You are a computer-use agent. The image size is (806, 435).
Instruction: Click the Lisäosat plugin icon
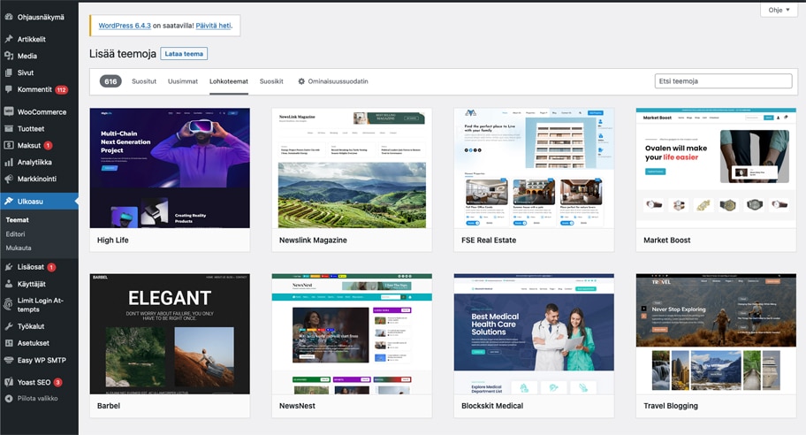pyautogui.click(x=9, y=266)
